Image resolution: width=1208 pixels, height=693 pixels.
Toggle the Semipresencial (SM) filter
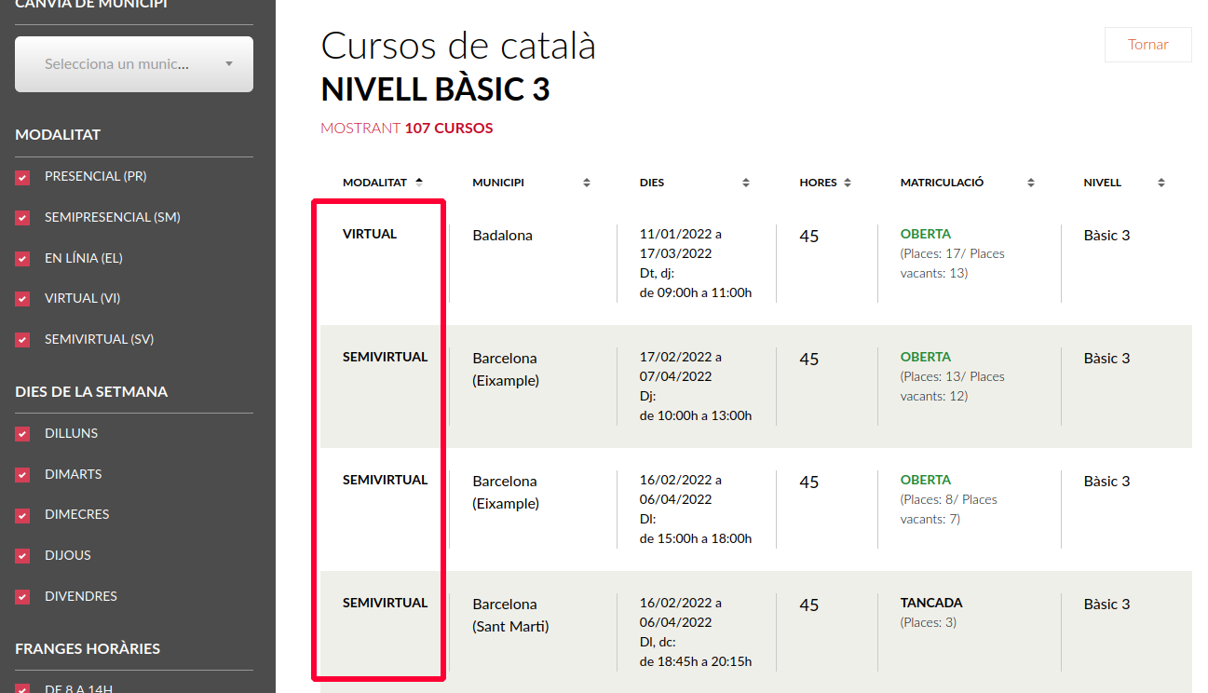(23, 218)
